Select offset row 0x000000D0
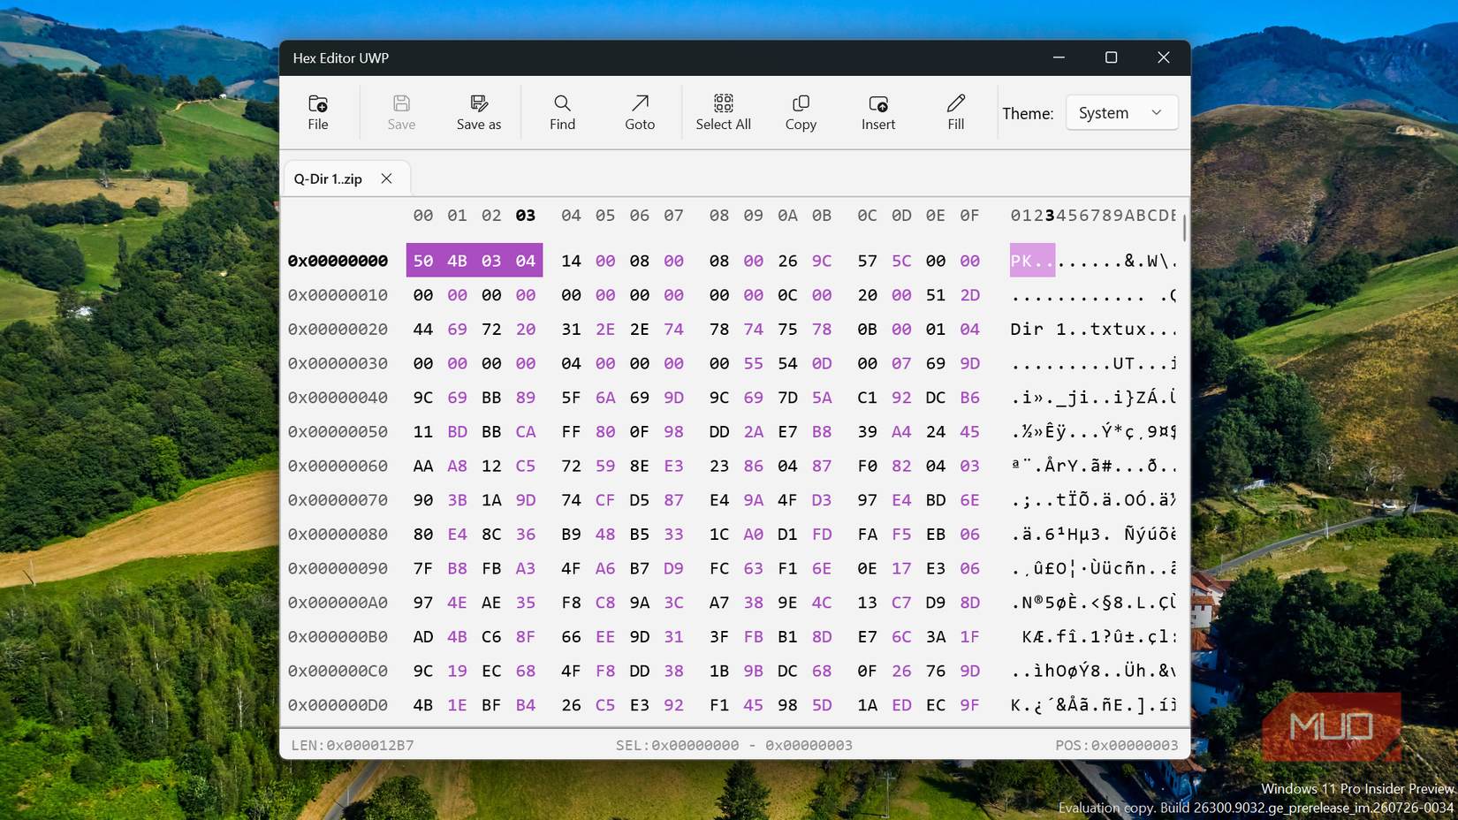 click(x=338, y=705)
